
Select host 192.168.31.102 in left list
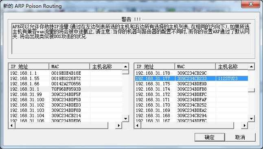(66, 105)
